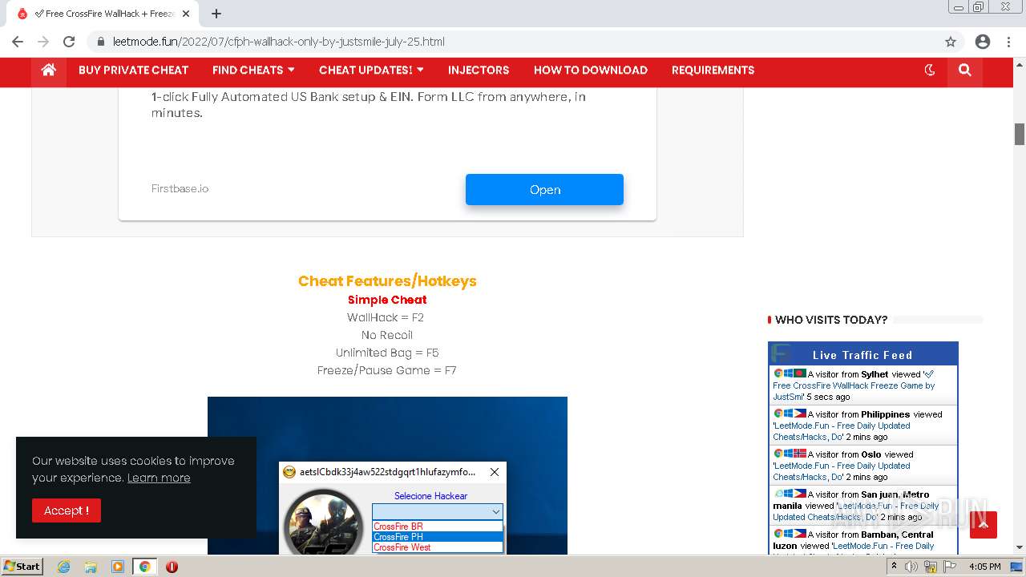Reload the current page
This screenshot has width=1026, height=577.
[x=69, y=42]
